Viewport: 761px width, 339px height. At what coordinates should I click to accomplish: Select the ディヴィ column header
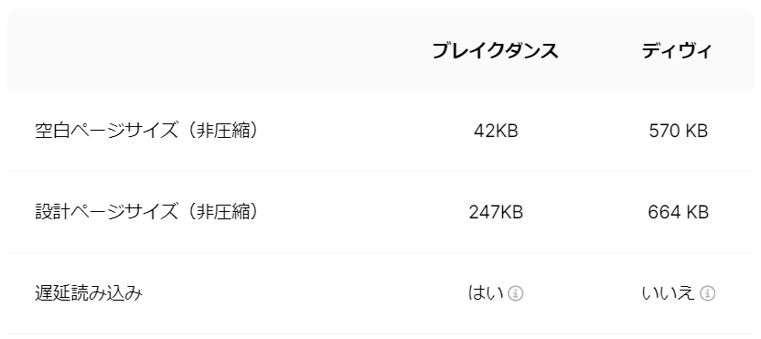pos(677,51)
